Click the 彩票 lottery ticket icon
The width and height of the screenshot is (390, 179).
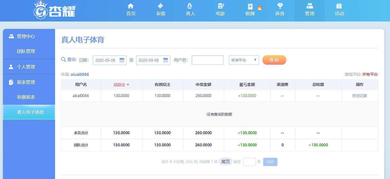pyautogui.click(x=160, y=6)
